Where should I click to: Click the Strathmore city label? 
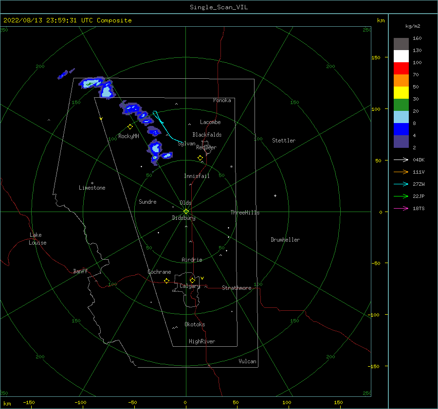click(237, 288)
